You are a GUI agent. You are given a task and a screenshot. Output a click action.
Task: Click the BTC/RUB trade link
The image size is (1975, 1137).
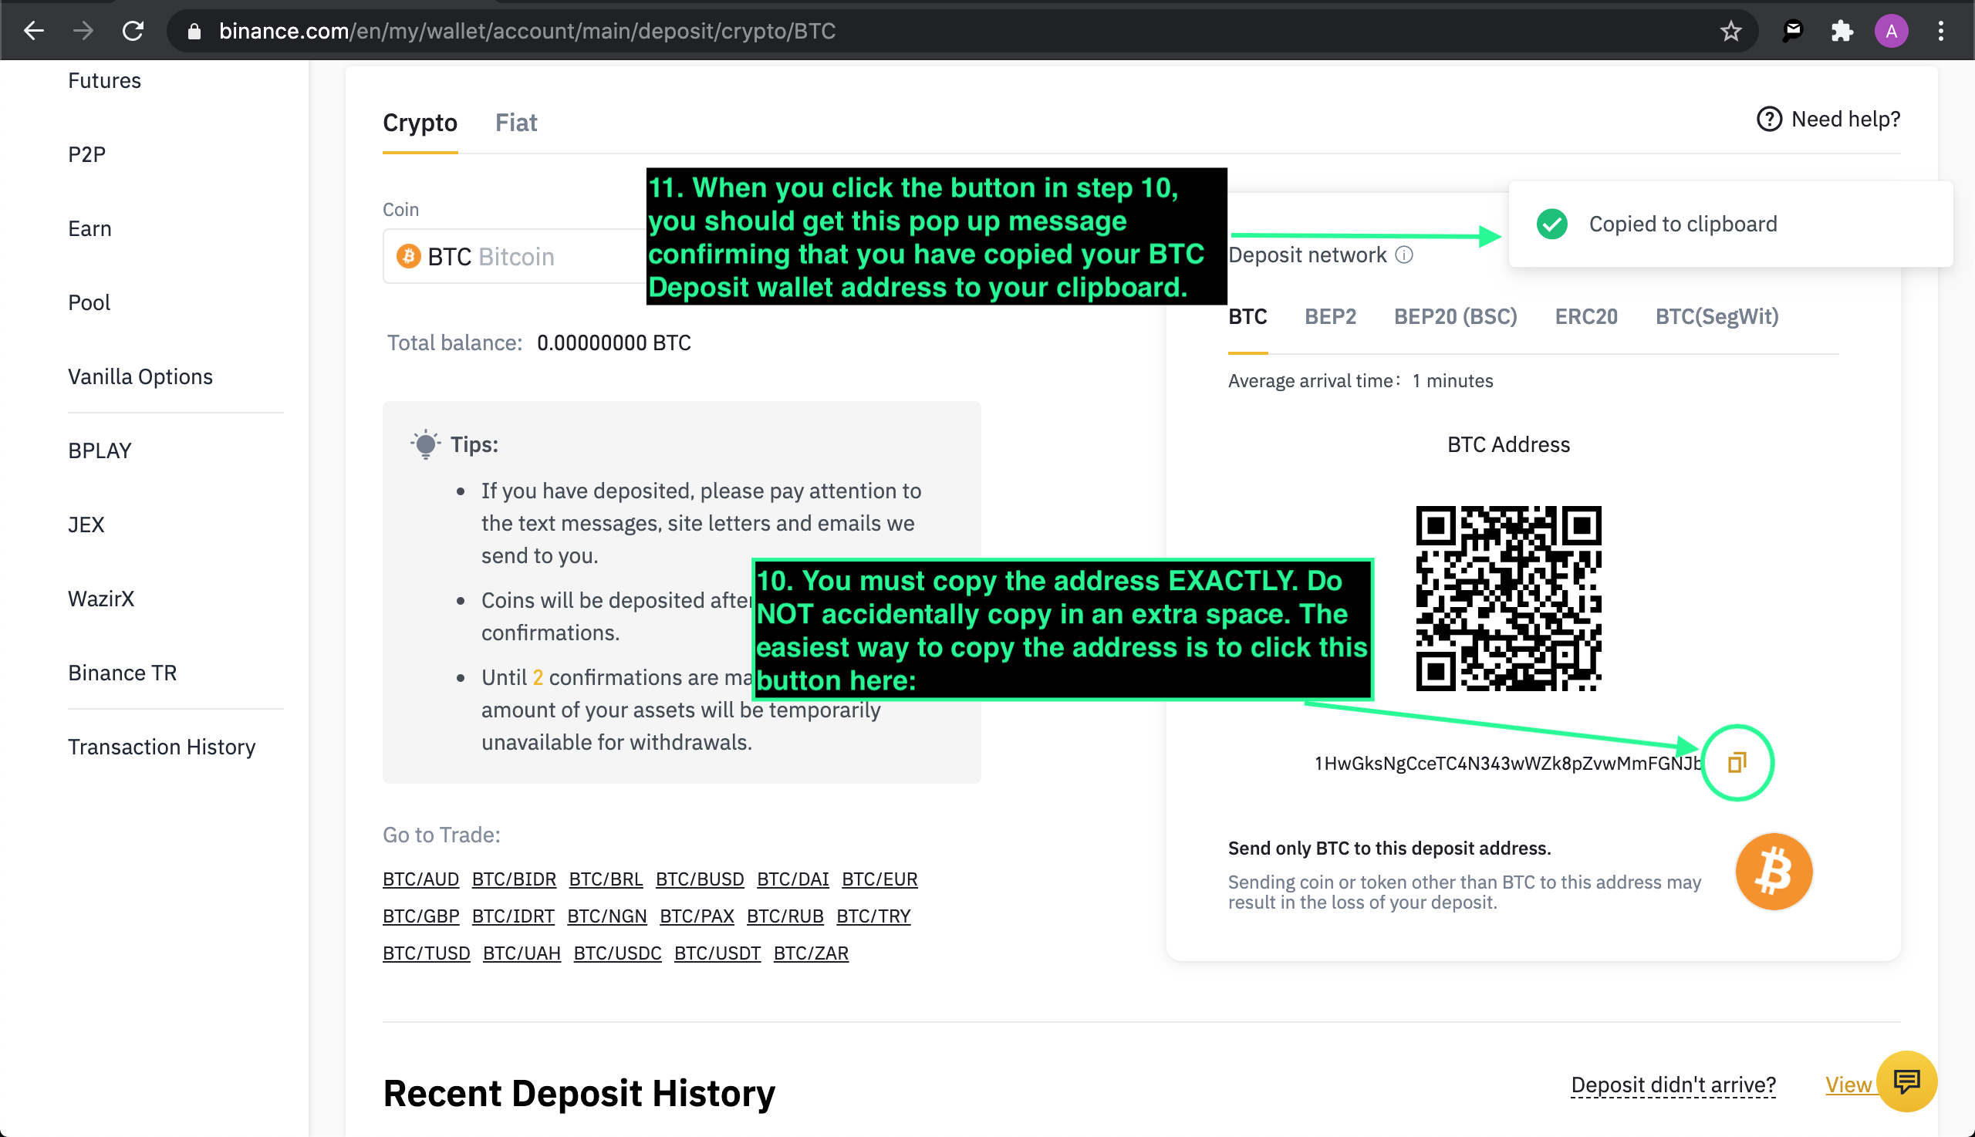[x=785, y=916]
